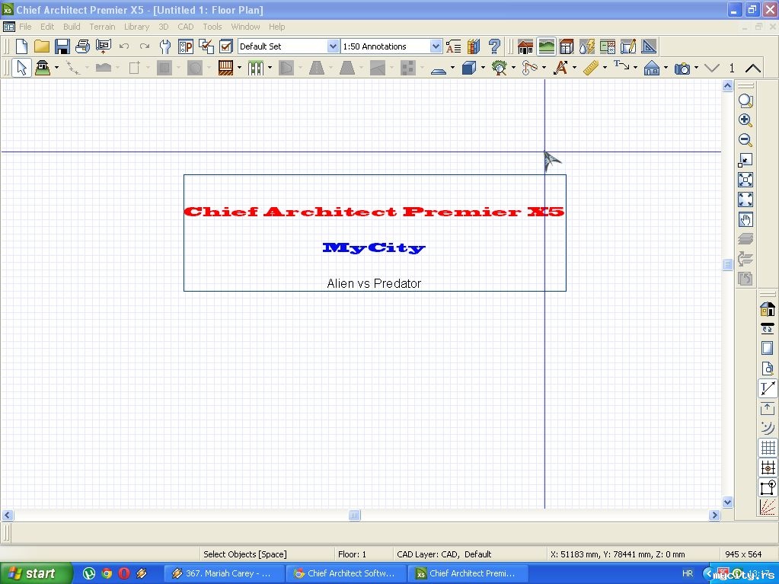Expand the arrow beside the Plant tool
Screen dimensions: 779x584
click(513, 68)
